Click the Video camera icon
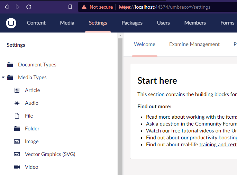Image resolution: width=237 pixels, height=175 pixels. (x=17, y=167)
